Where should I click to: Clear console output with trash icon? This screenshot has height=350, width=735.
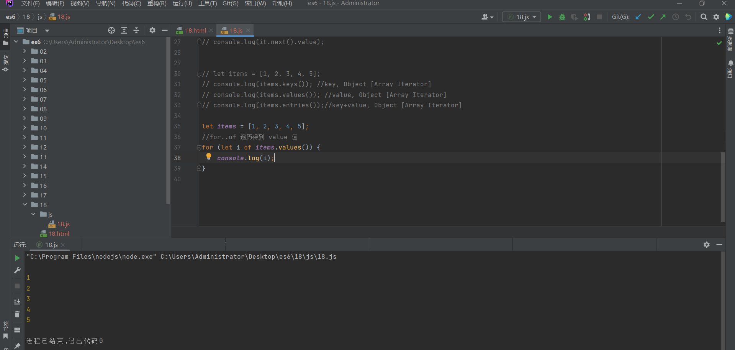pos(17,314)
